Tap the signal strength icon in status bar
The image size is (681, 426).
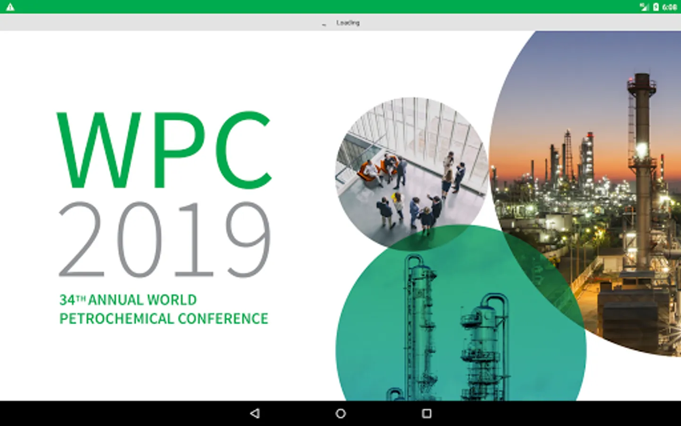[x=644, y=7]
